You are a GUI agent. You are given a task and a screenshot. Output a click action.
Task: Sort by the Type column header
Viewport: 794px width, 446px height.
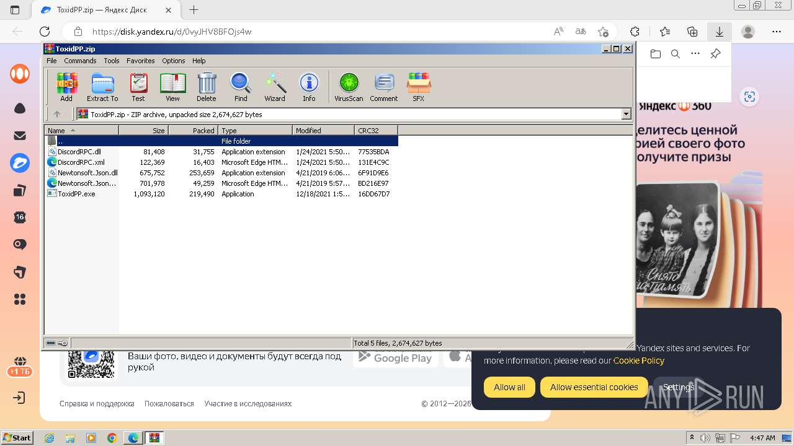click(256, 130)
